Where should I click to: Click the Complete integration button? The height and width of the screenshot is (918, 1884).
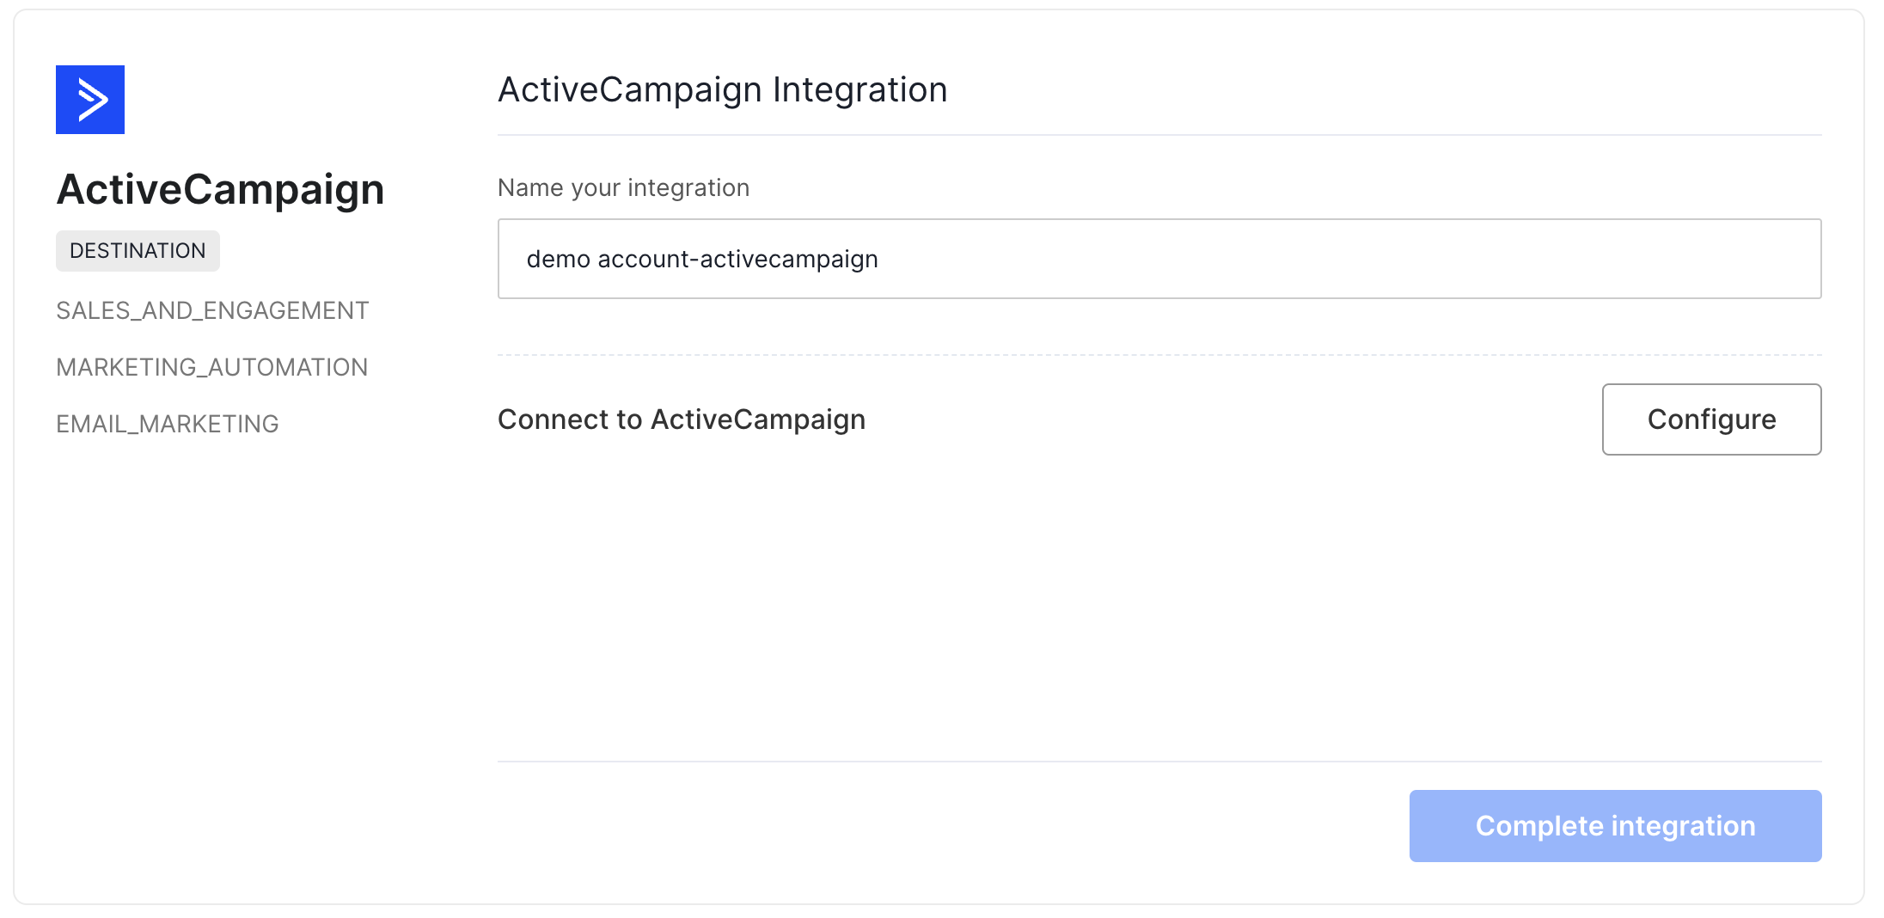point(1614,825)
